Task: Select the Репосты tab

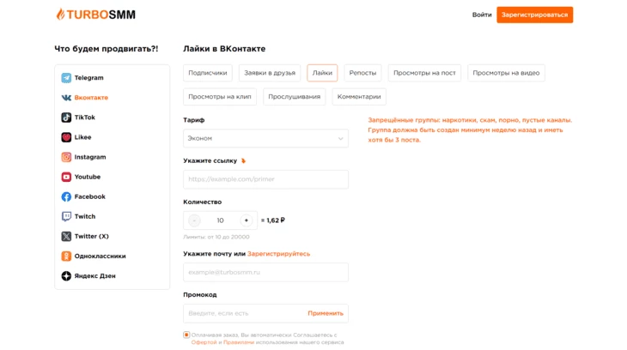Action: (362, 73)
